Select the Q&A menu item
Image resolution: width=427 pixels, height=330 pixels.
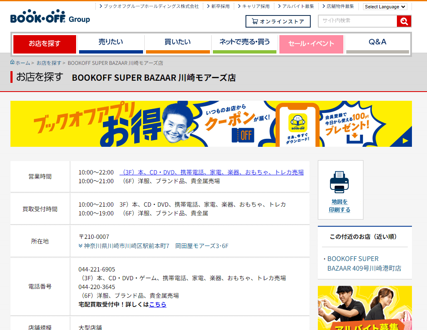pyautogui.click(x=378, y=42)
